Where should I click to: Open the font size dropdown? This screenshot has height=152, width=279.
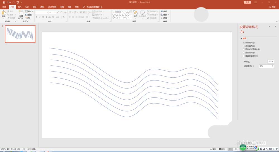55,13
